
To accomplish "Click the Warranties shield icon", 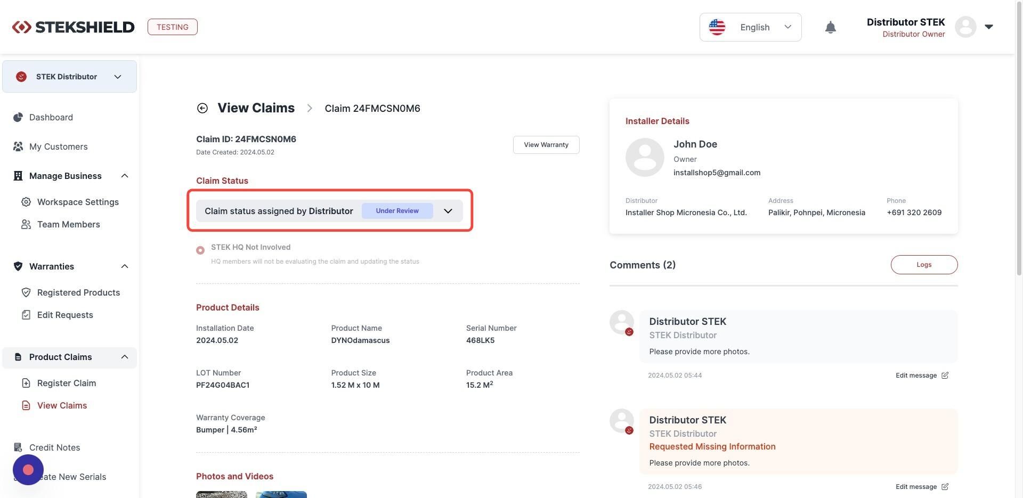I will pyautogui.click(x=18, y=266).
